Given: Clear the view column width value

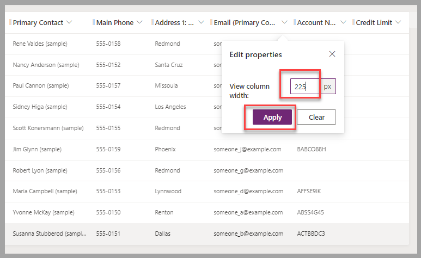Looking at the screenshot, I should point(316,117).
